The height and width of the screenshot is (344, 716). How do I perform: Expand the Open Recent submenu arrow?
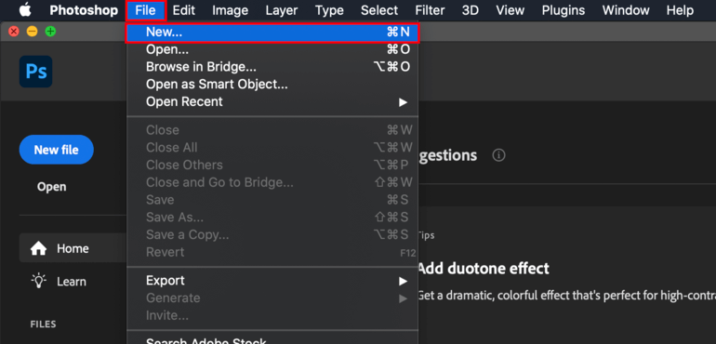(x=403, y=102)
